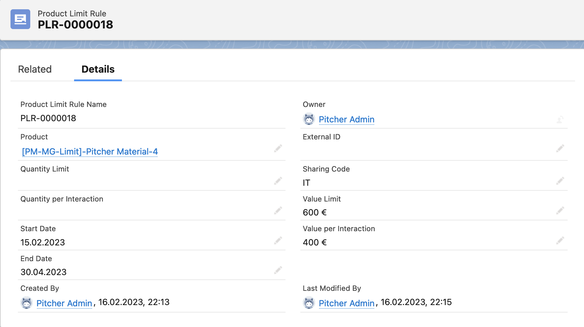Click the Change Owner icon
The height and width of the screenshot is (327, 584).
pos(560,120)
